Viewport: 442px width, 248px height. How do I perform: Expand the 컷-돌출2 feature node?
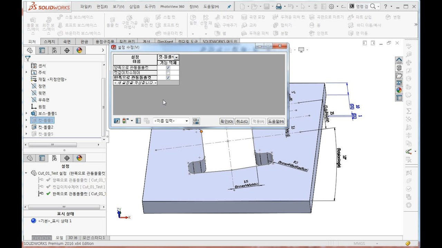27,127
